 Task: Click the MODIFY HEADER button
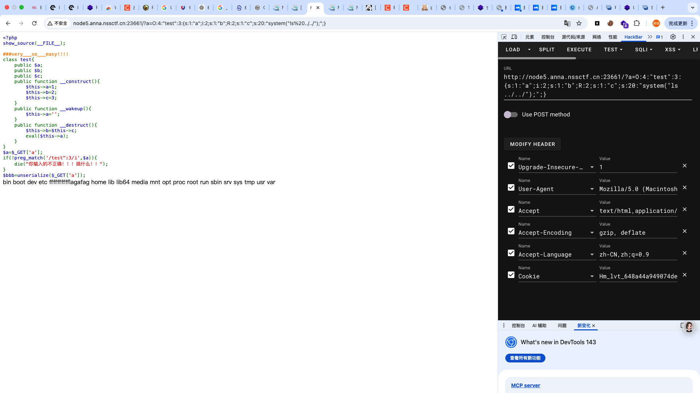click(532, 144)
